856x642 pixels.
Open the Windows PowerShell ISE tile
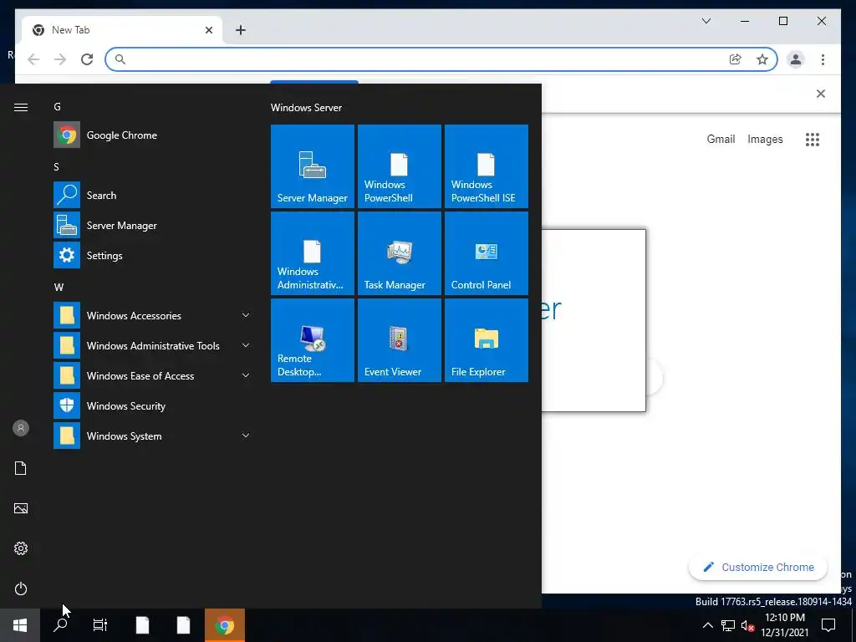pyautogui.click(x=486, y=166)
